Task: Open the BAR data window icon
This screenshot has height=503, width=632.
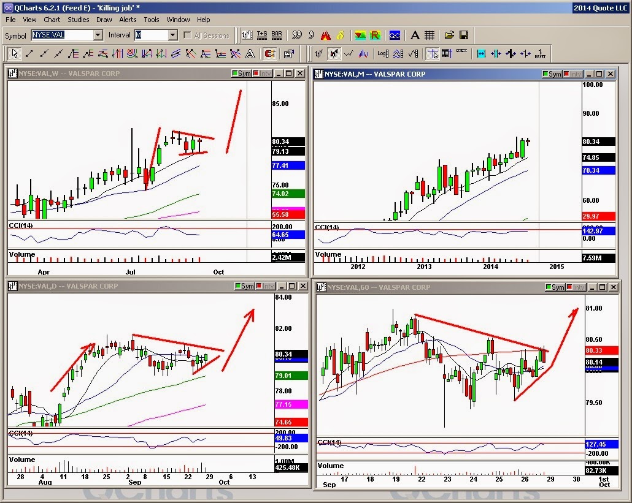Action: pyautogui.click(x=277, y=36)
